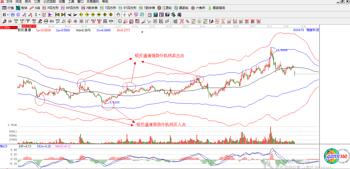The height and width of the screenshot is (169, 350).
Task: Jump to last bar with skip-forward arrow
Action: 63,15
